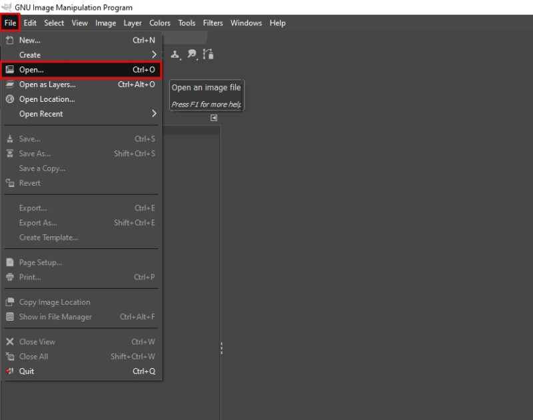Select the Free Select lasso tool icon
This screenshot has height=420, width=533.
point(192,55)
